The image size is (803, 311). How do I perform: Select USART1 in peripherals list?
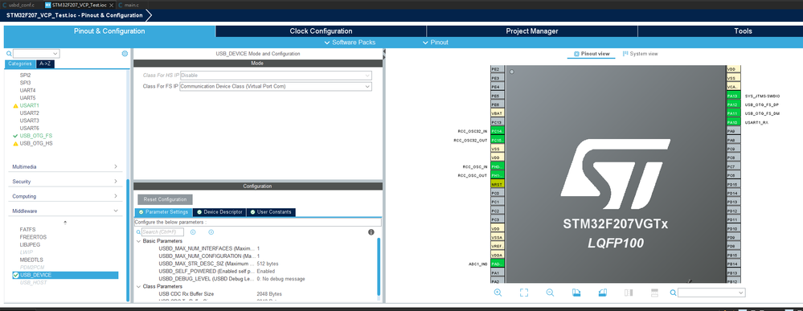pos(29,105)
